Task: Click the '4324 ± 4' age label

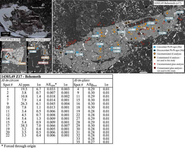Action: (151, 23)
